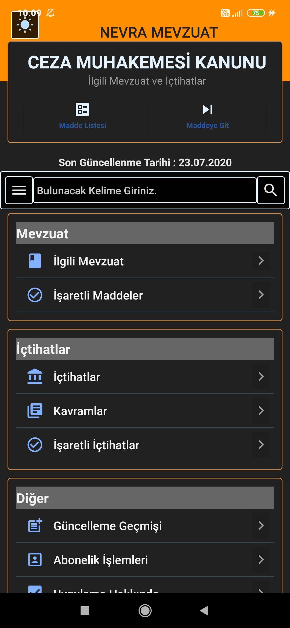Toggle the light theme sun icon

[25, 25]
